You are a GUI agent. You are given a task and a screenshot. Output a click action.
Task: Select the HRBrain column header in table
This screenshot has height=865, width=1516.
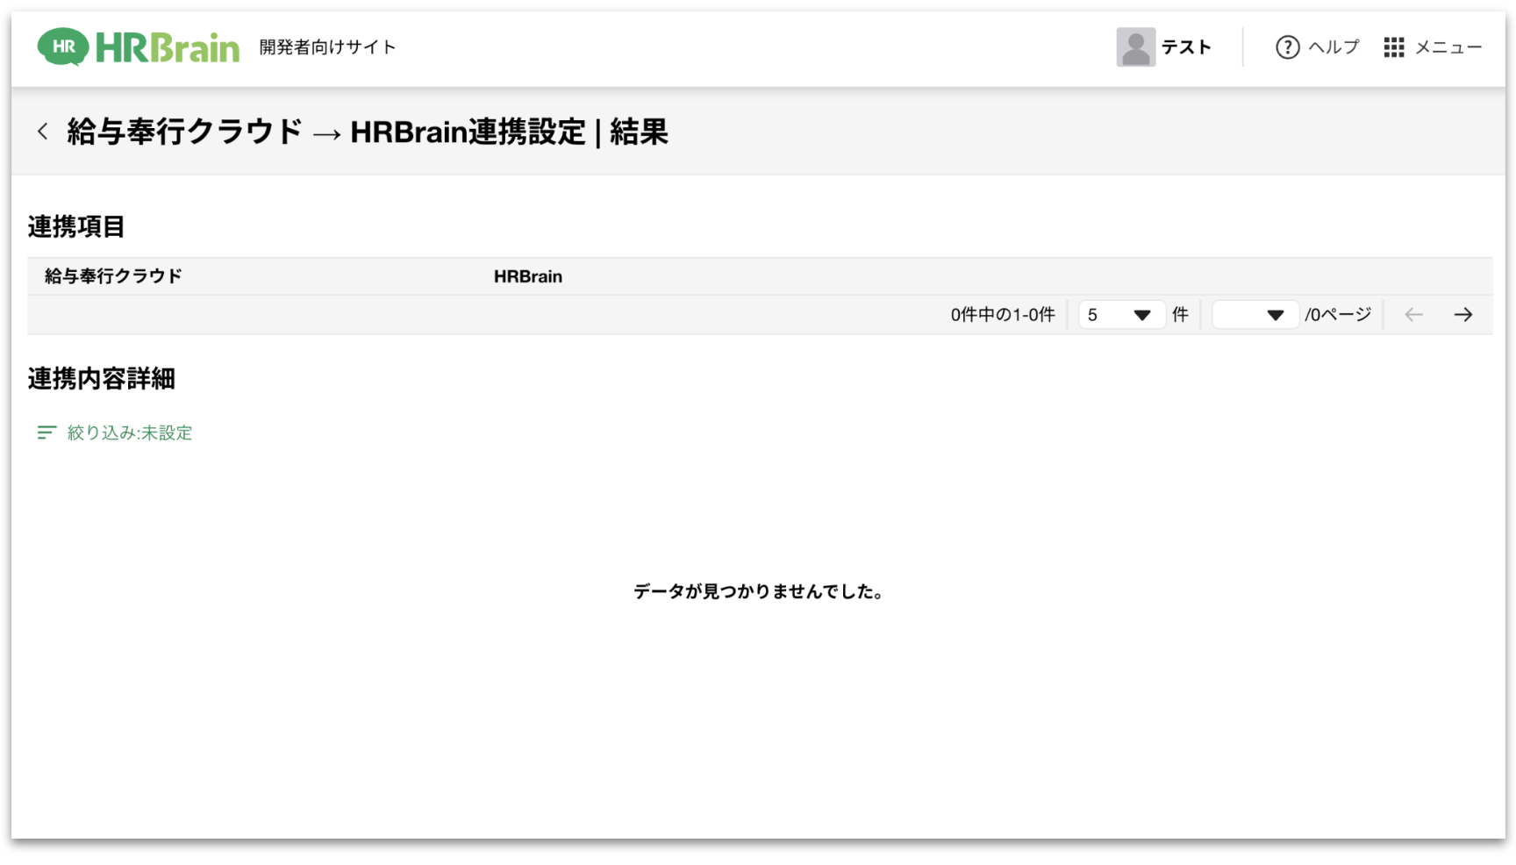tap(527, 276)
